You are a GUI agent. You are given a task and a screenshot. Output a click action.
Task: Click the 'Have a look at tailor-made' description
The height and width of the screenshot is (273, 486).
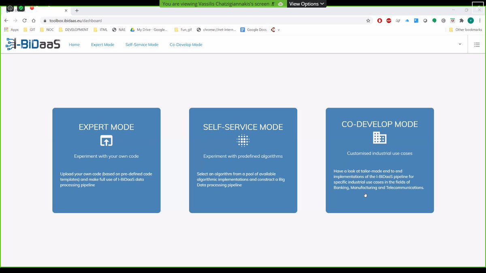point(379,180)
